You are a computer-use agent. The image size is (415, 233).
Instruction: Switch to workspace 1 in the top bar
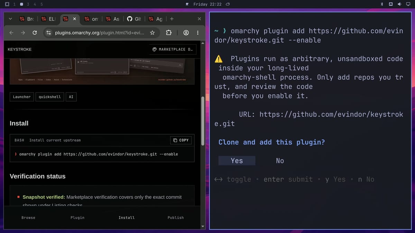click(14, 4)
